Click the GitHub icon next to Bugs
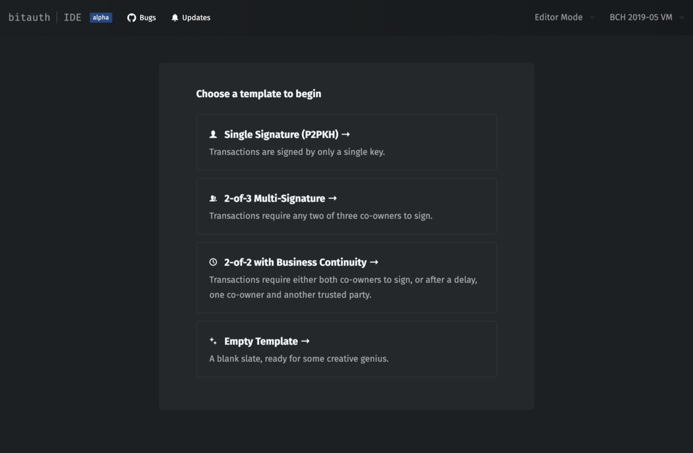 click(x=131, y=17)
